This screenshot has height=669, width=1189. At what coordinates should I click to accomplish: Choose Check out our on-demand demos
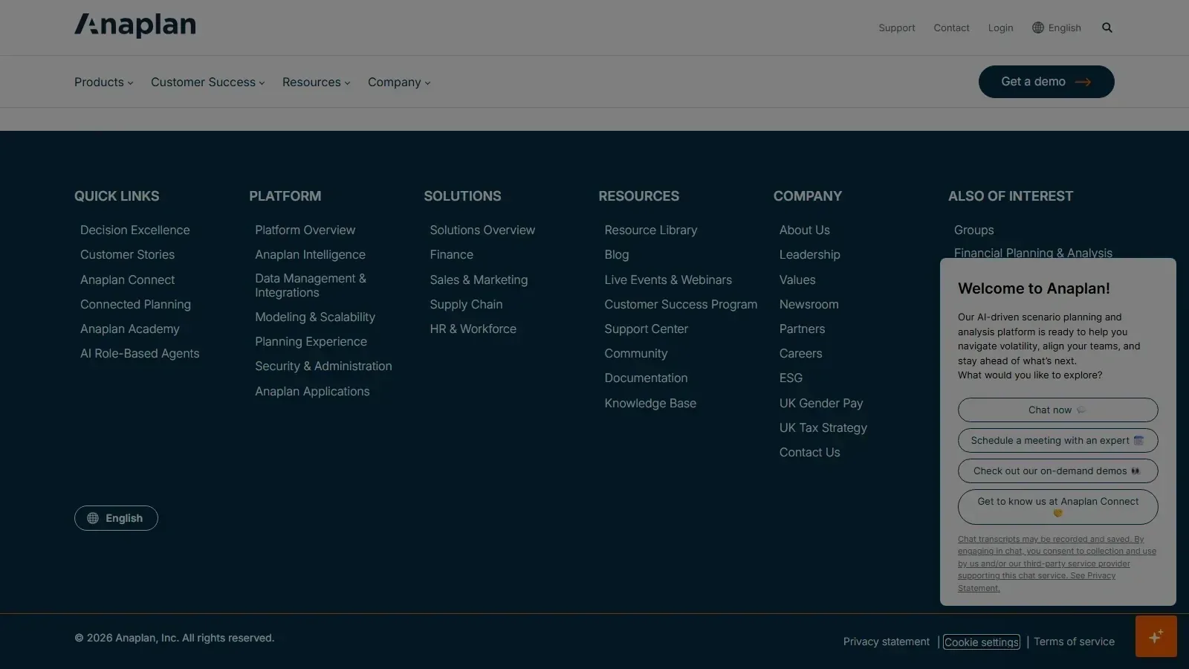1057,471
